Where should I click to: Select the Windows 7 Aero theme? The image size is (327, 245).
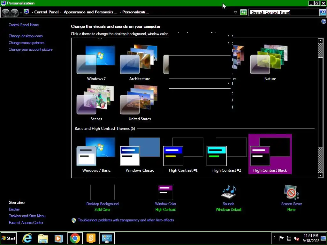click(96, 63)
